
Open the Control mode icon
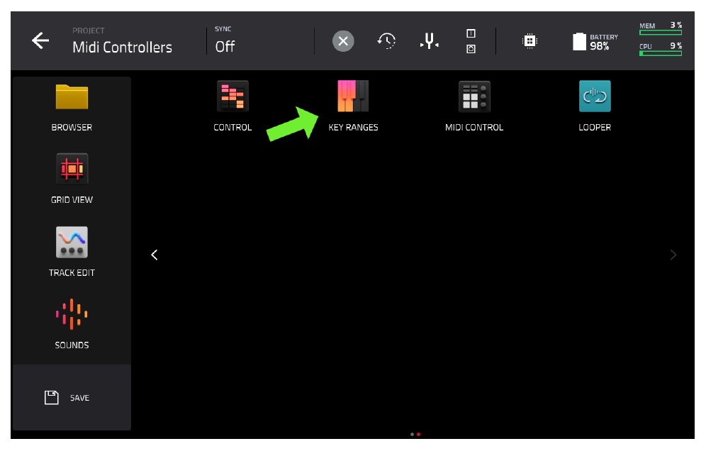232,96
